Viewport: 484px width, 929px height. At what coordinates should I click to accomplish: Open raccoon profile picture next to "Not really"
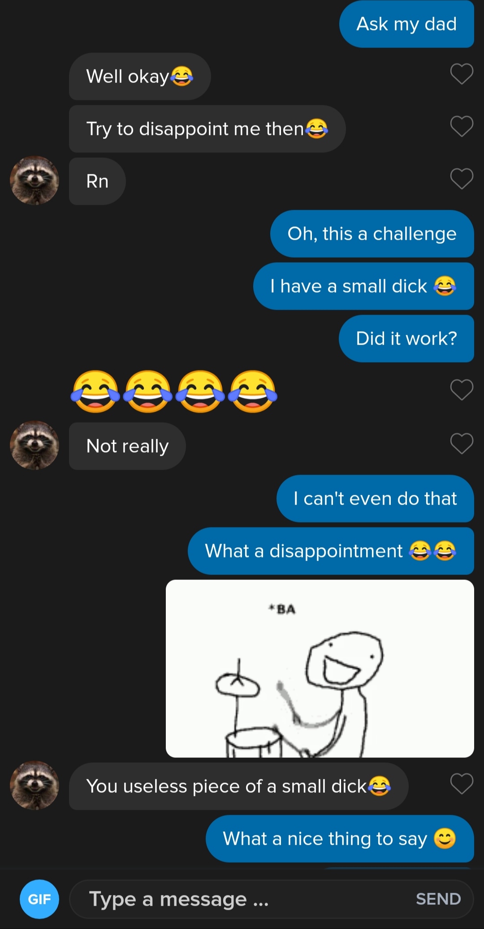click(35, 445)
